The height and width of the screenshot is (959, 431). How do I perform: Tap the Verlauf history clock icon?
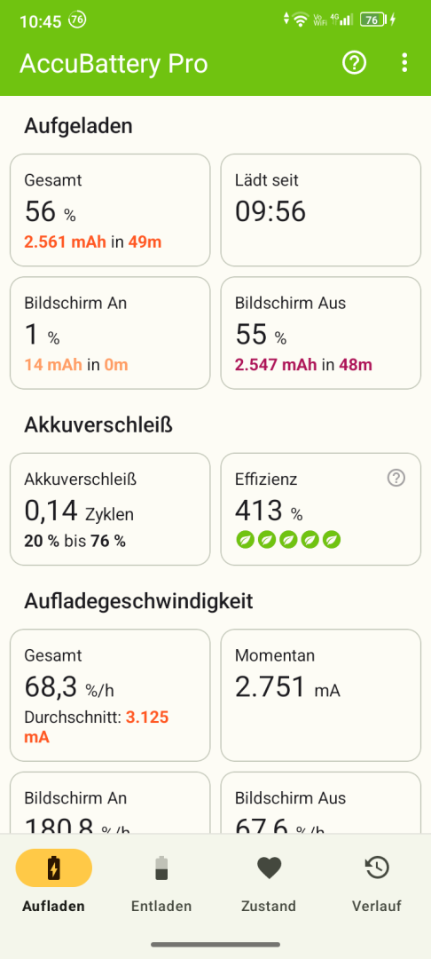(x=377, y=868)
